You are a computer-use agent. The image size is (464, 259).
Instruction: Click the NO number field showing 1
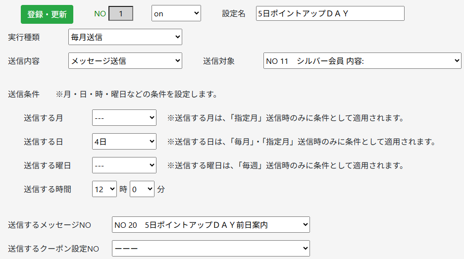121,13
